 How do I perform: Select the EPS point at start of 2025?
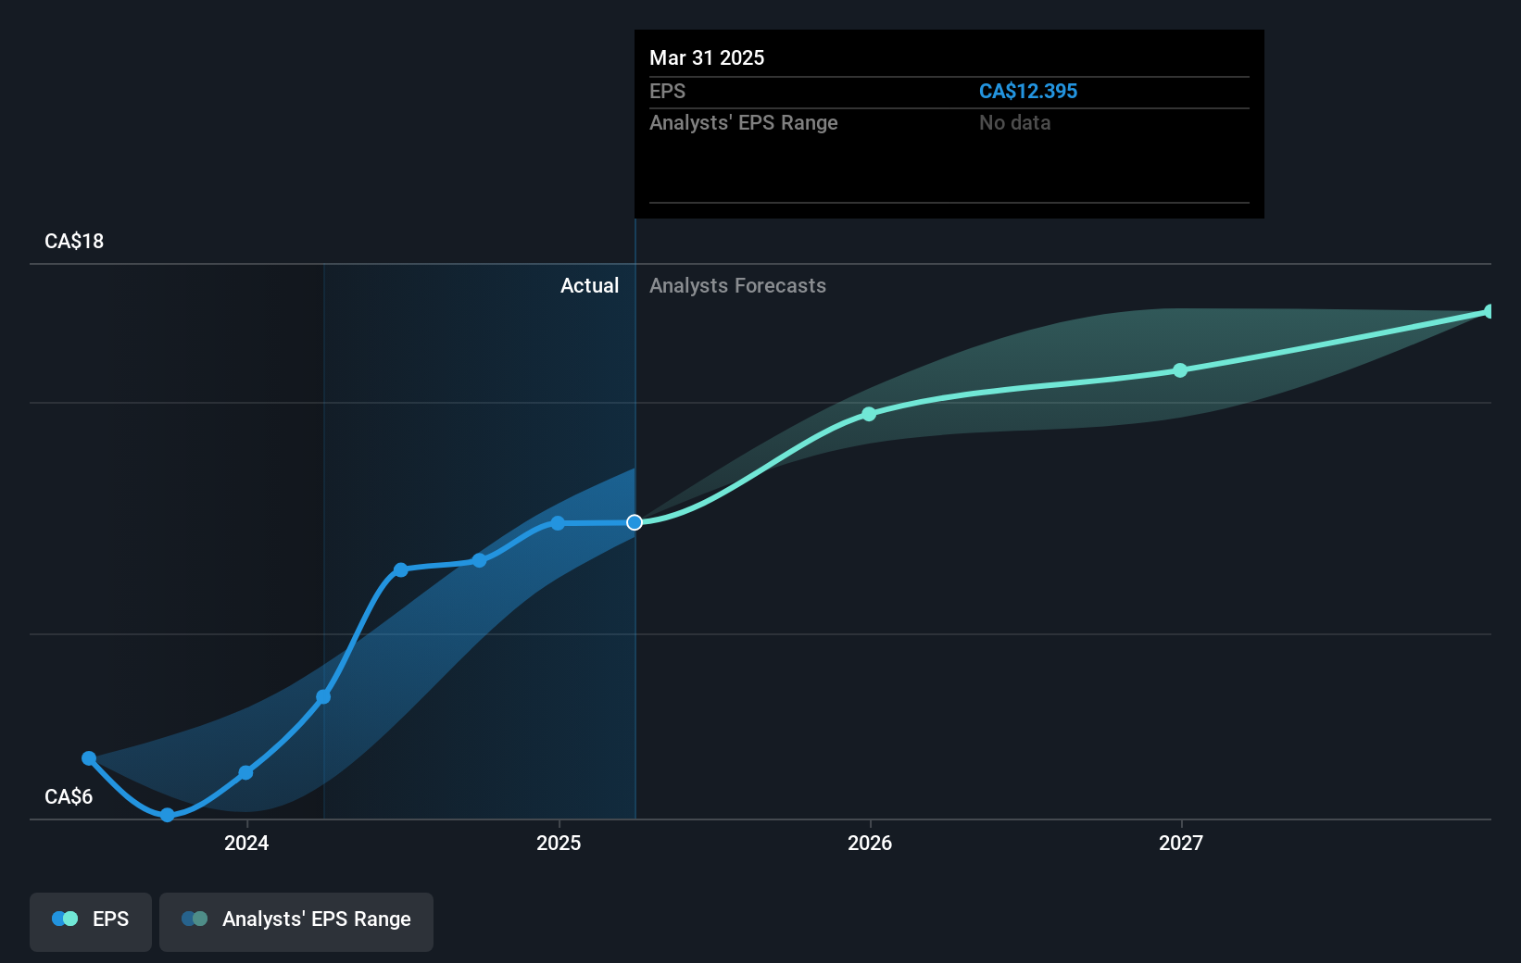point(558,523)
